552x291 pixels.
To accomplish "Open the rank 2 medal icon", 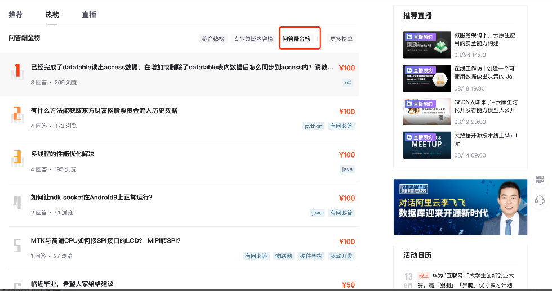I will [17, 115].
